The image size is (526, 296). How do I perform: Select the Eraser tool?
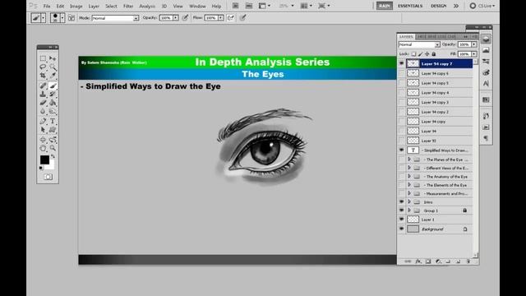[x=43, y=103]
